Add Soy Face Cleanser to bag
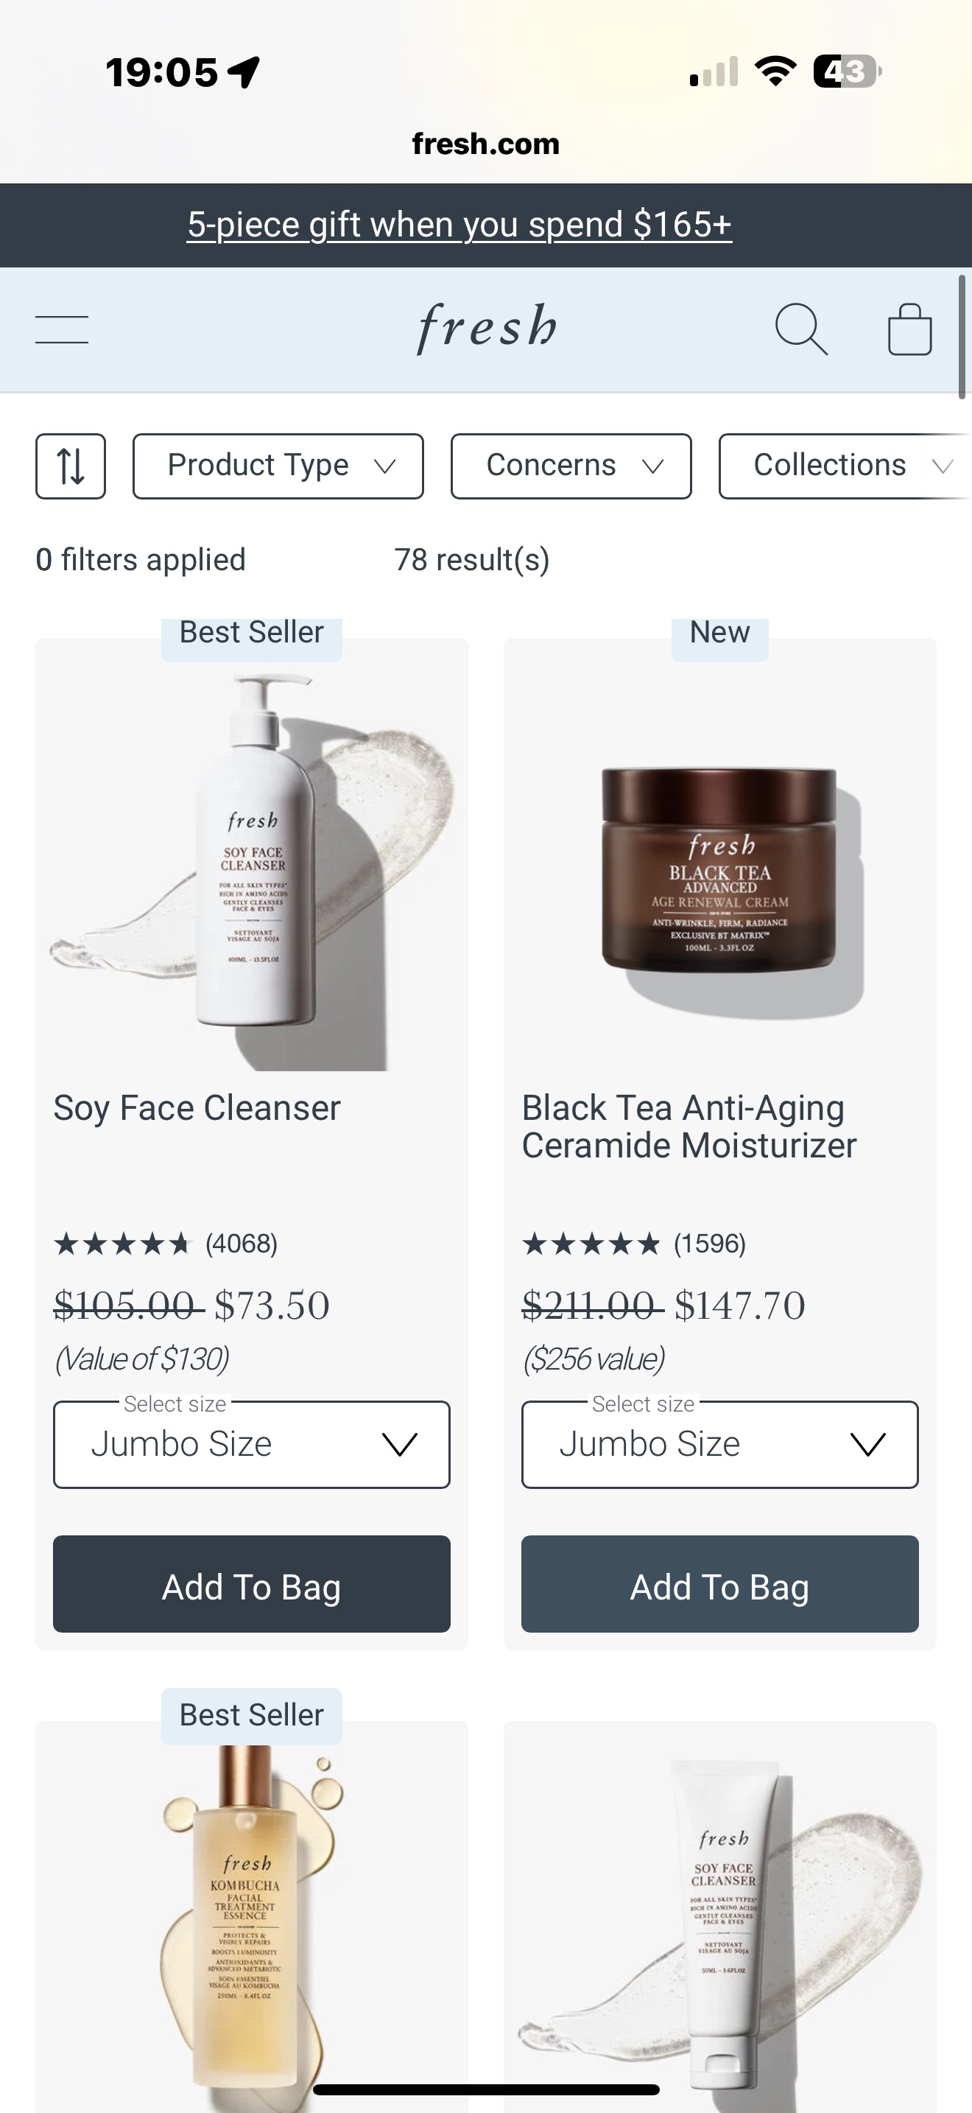Viewport: 972px width, 2113px height. [x=252, y=1584]
